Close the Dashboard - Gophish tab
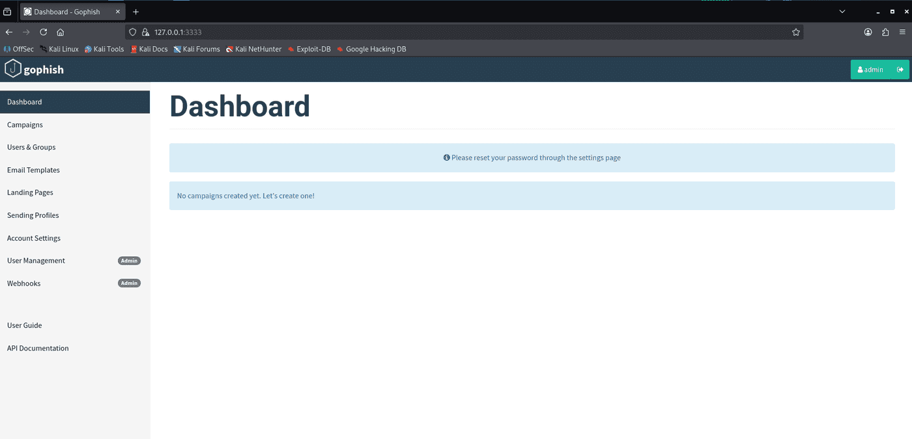912x439 pixels. pyautogui.click(x=118, y=12)
